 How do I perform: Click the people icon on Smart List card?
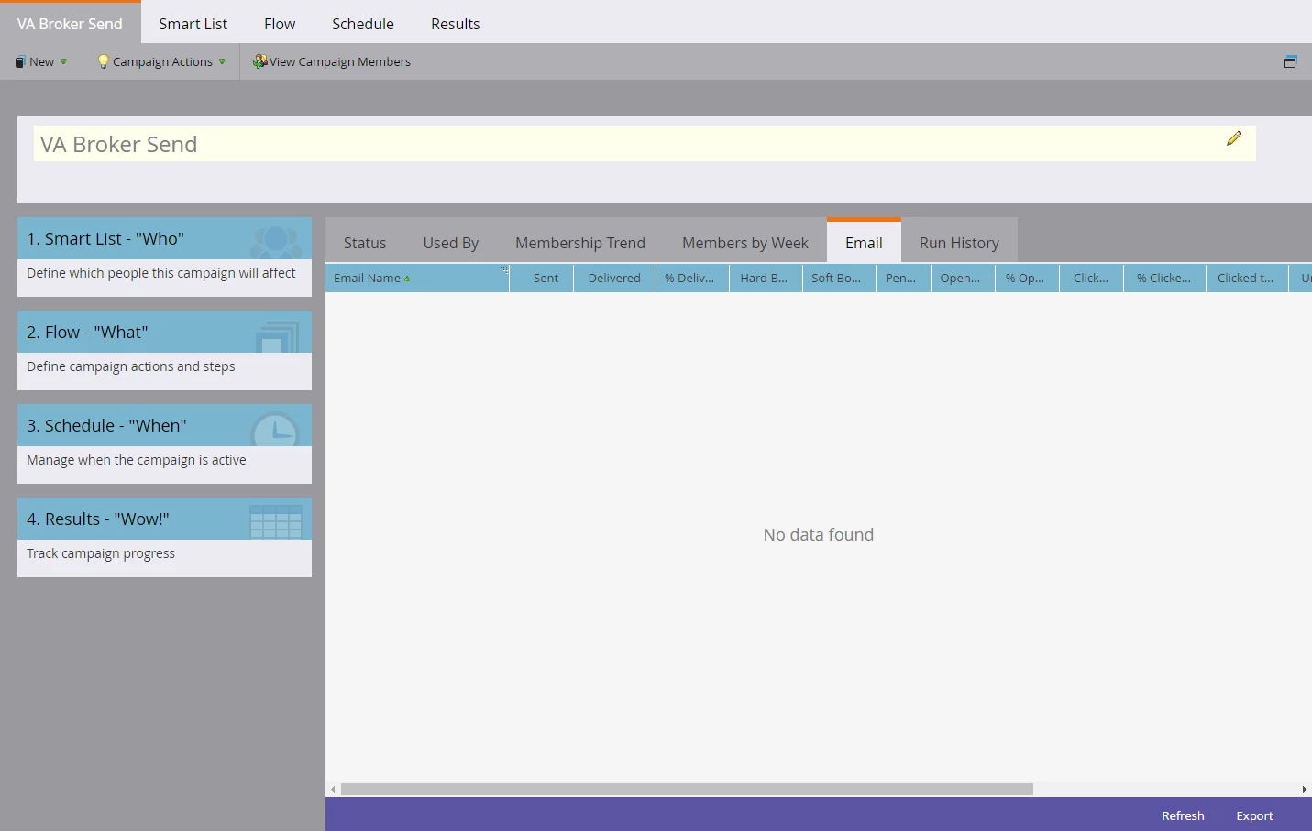point(276,241)
